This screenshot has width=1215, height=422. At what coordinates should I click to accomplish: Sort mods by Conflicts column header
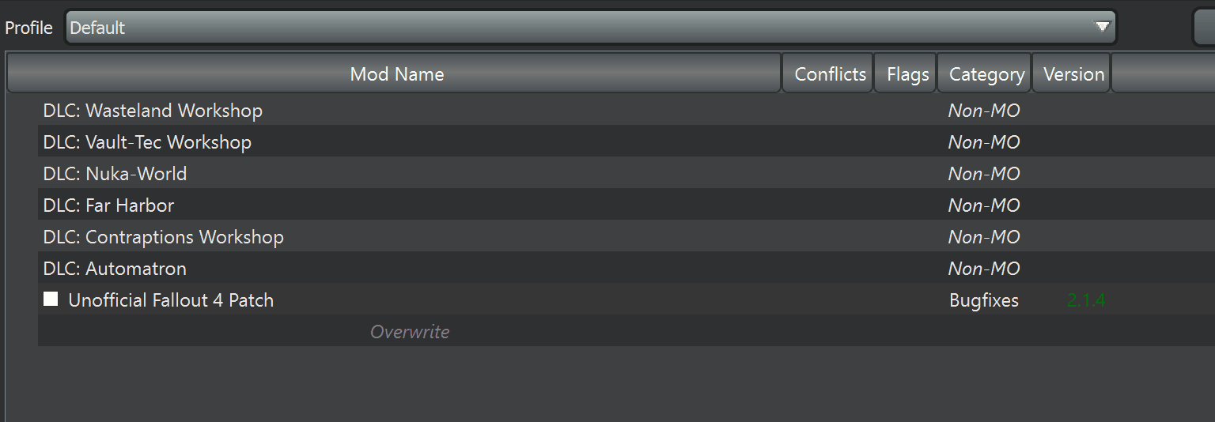830,74
